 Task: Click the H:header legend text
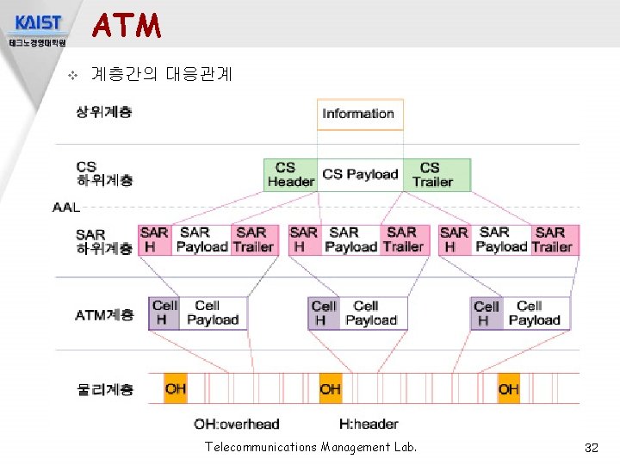point(369,425)
